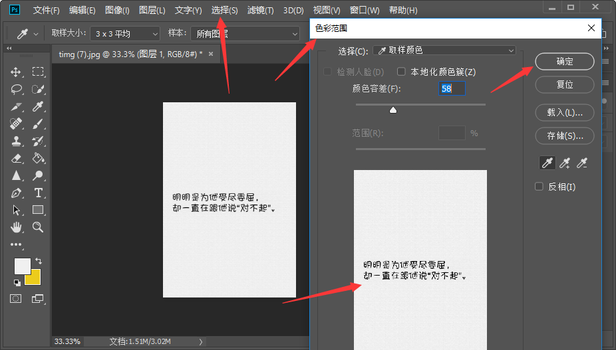Click the Subtract from Sample eyedropper
Screen dimensions: 616x350
point(582,163)
